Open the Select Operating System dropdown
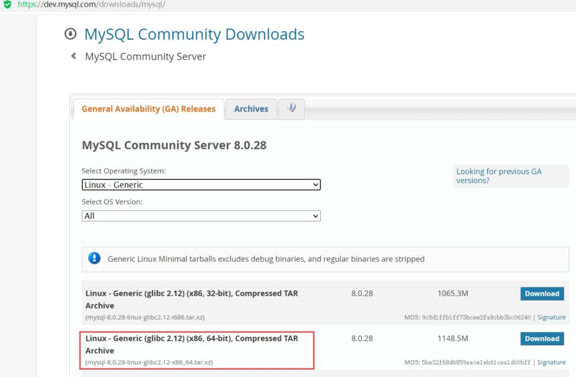 [x=200, y=185]
